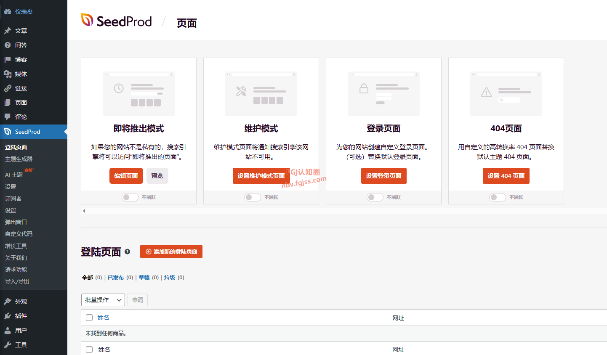The height and width of the screenshot is (355, 607).
Task: Click the help icon next to 登陆页面 heading
Action: point(128,252)
